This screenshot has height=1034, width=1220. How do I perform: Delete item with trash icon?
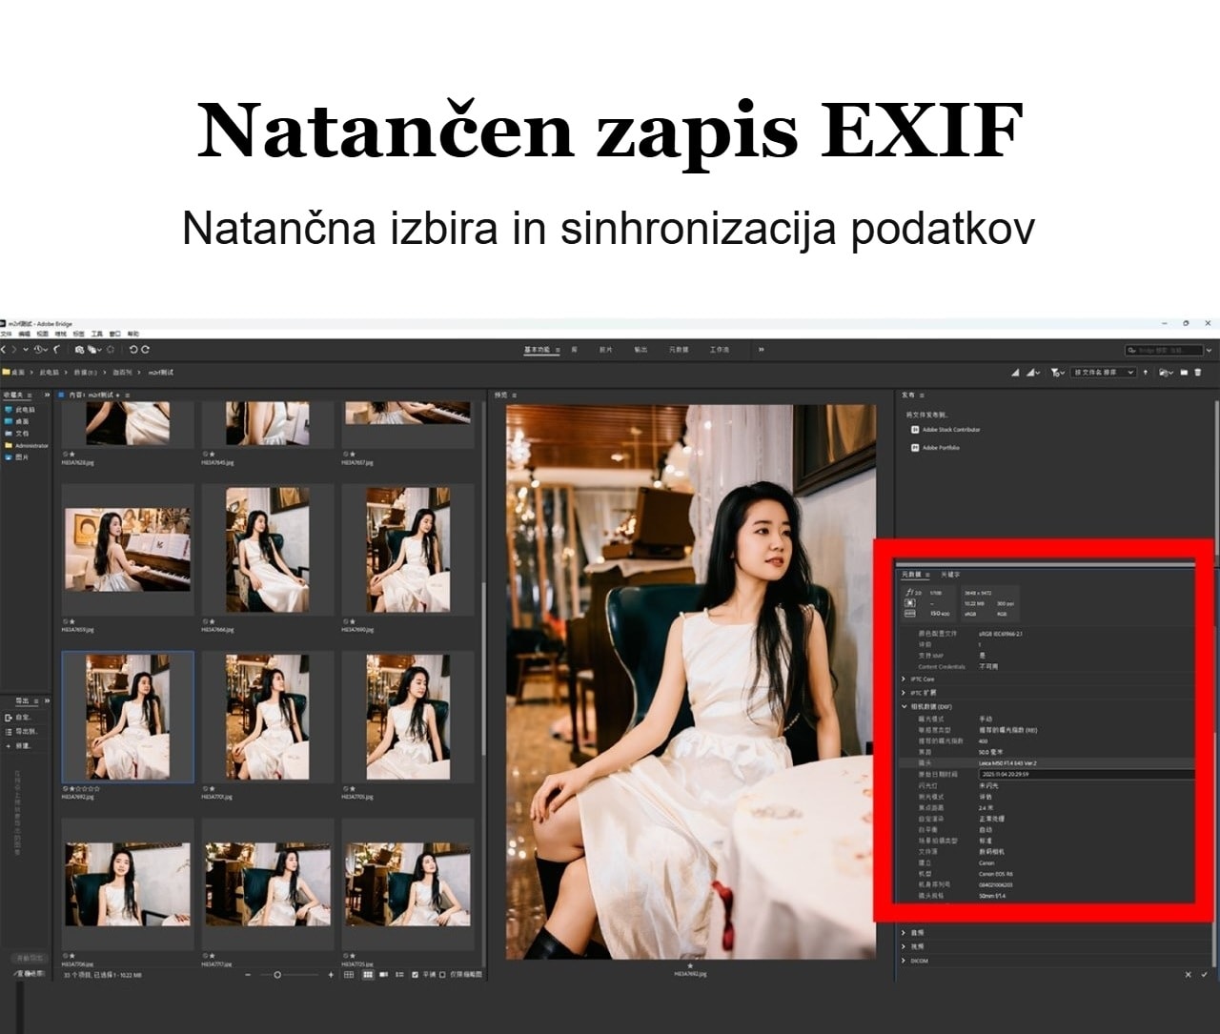point(1198,373)
